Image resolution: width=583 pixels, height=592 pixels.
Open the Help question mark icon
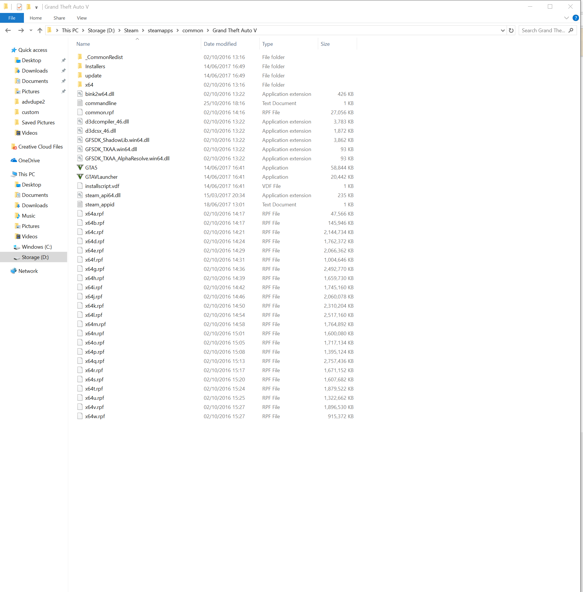click(575, 18)
